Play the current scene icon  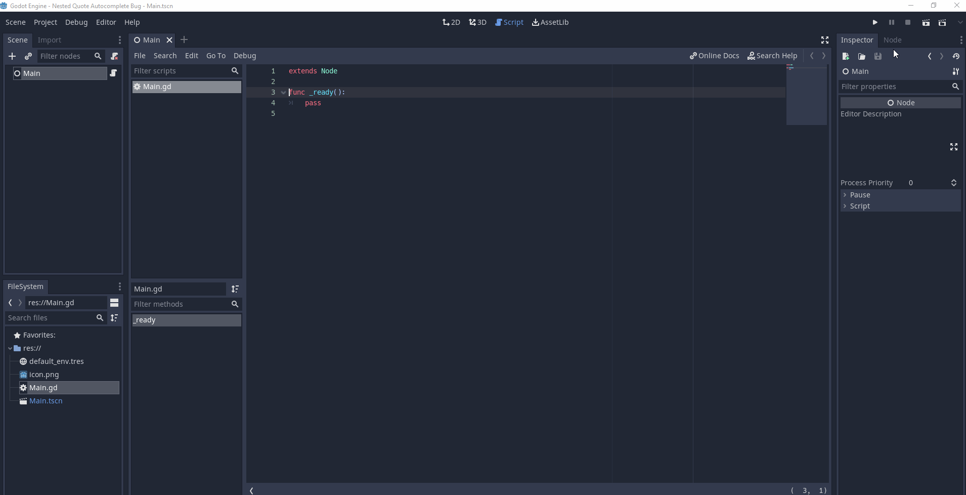[926, 22]
